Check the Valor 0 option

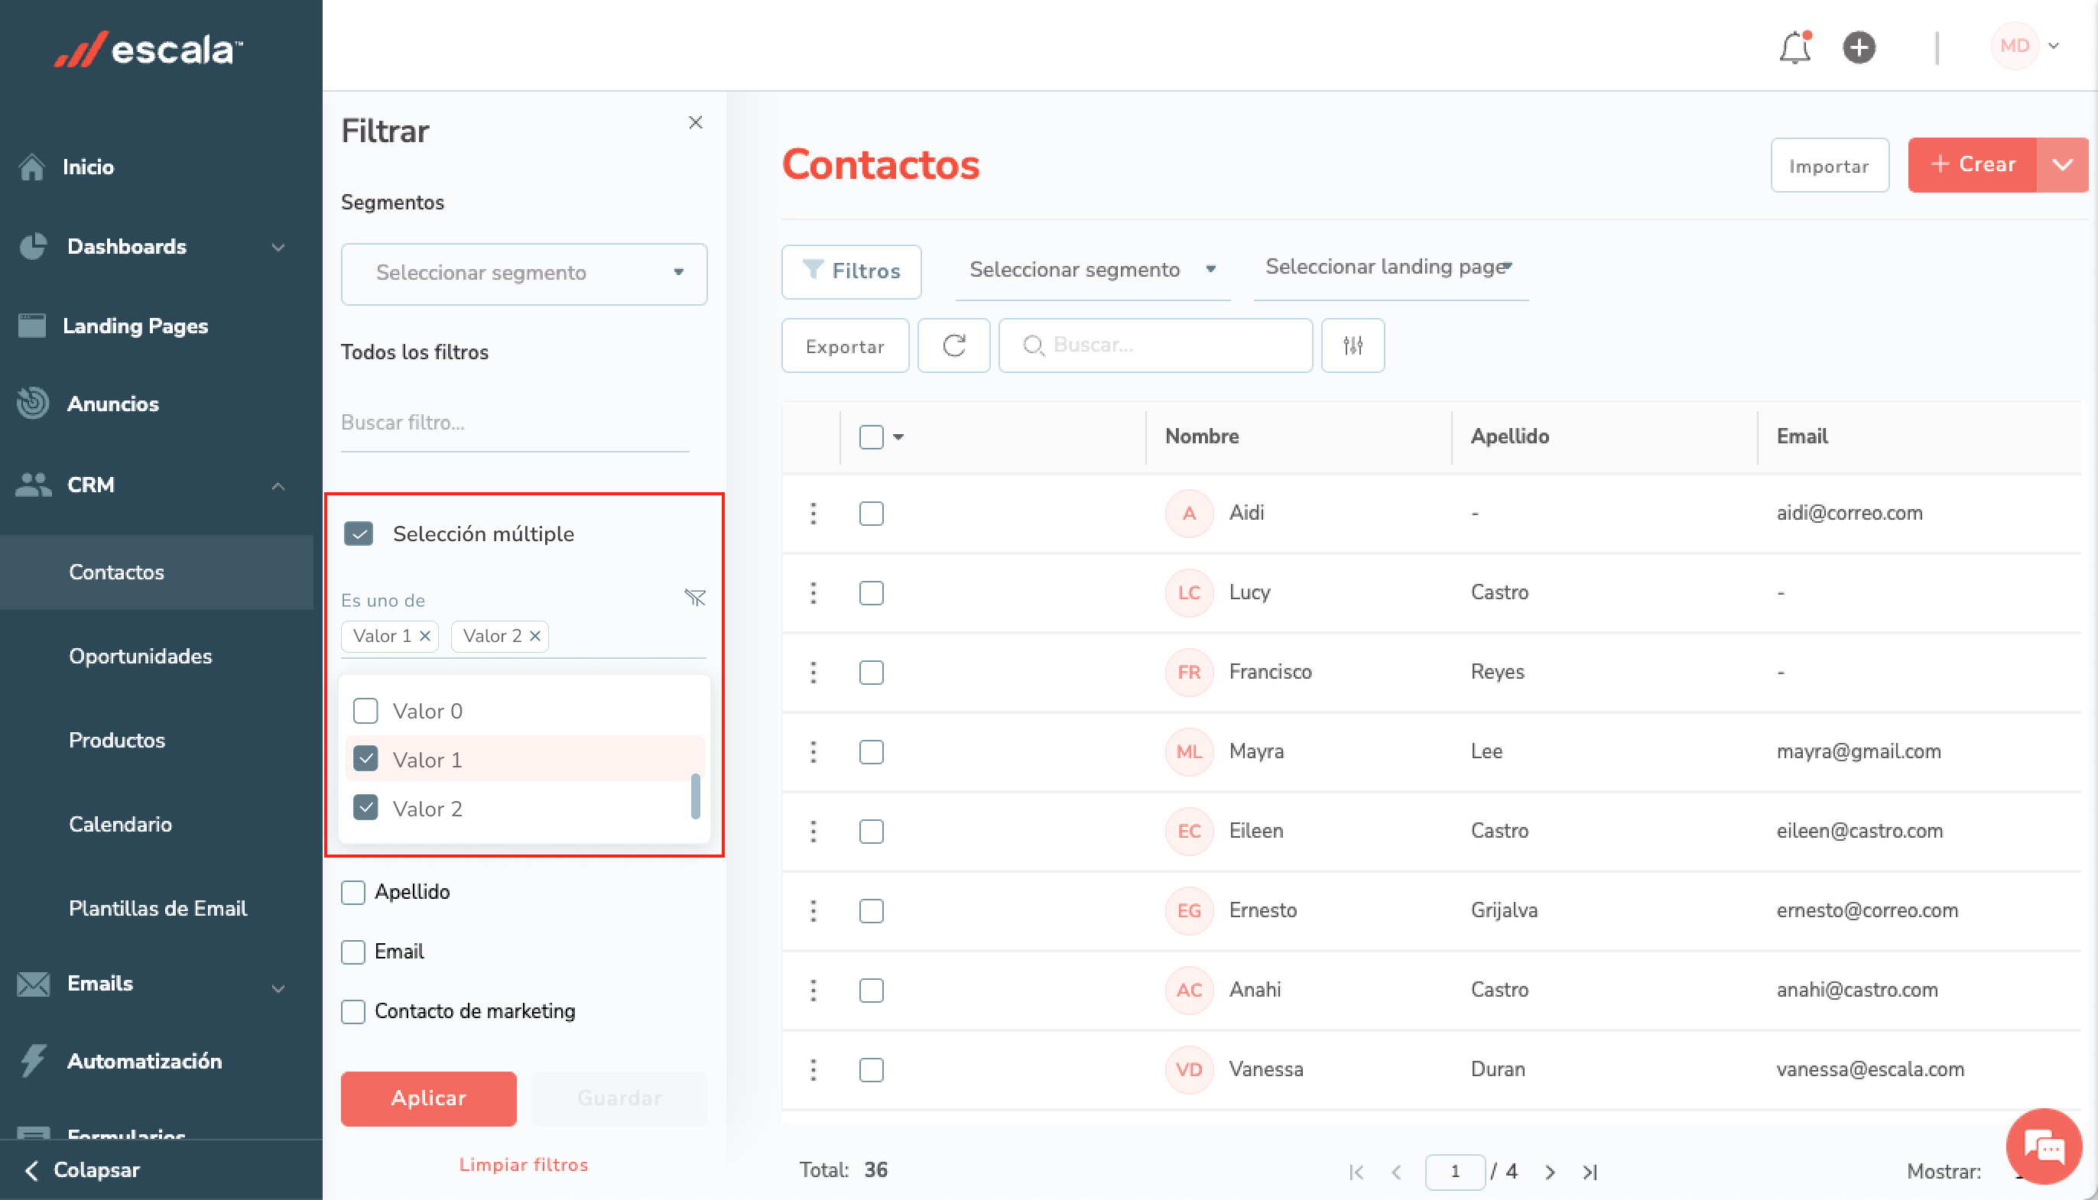(x=365, y=710)
